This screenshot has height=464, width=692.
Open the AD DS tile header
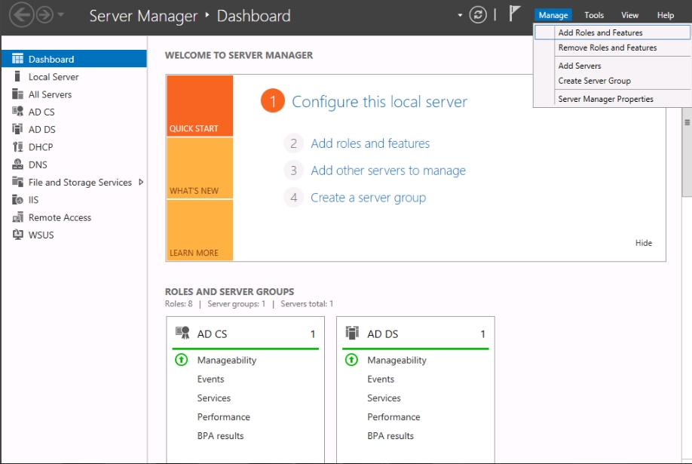(415, 333)
